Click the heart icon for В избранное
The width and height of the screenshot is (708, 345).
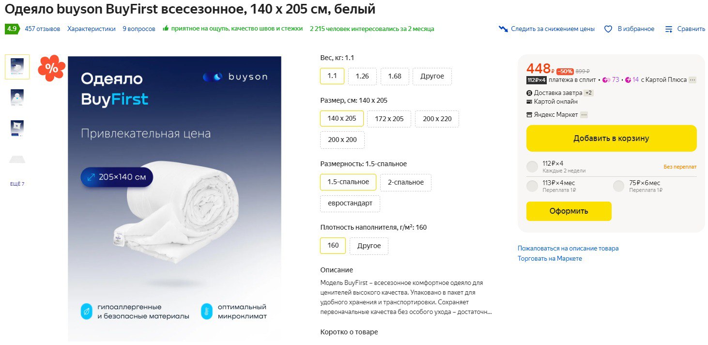click(x=608, y=29)
